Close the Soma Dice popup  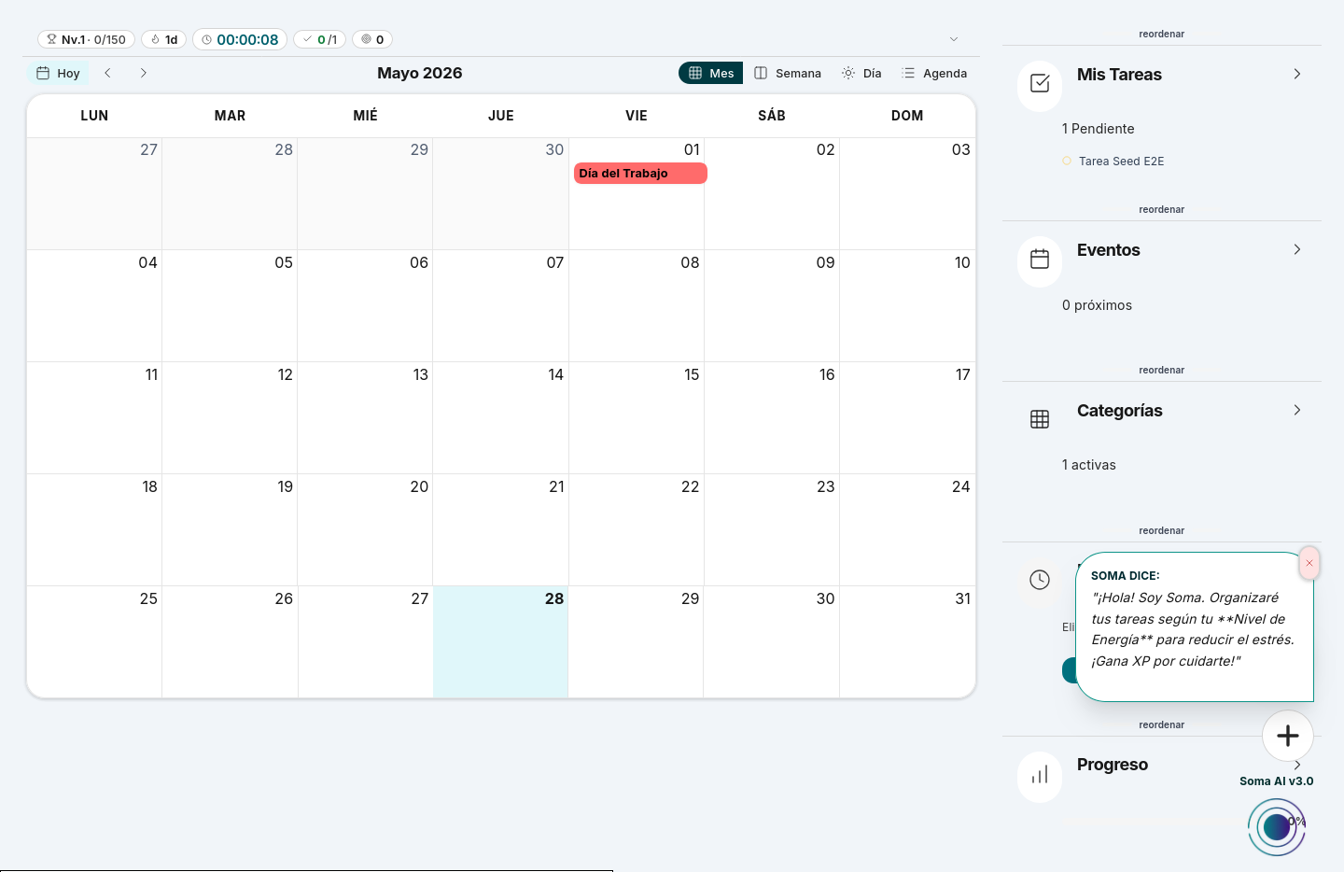[x=1309, y=563]
